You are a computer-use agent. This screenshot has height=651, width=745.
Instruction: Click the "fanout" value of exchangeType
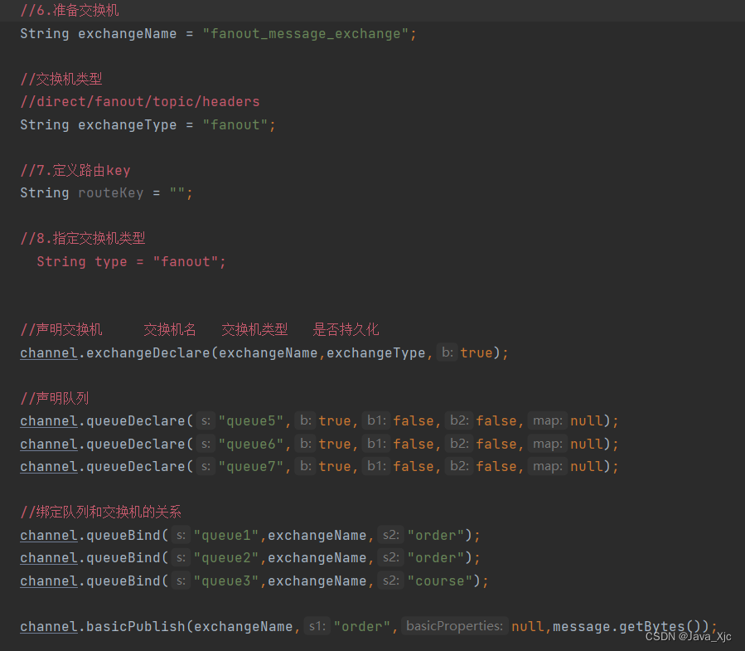(x=235, y=125)
